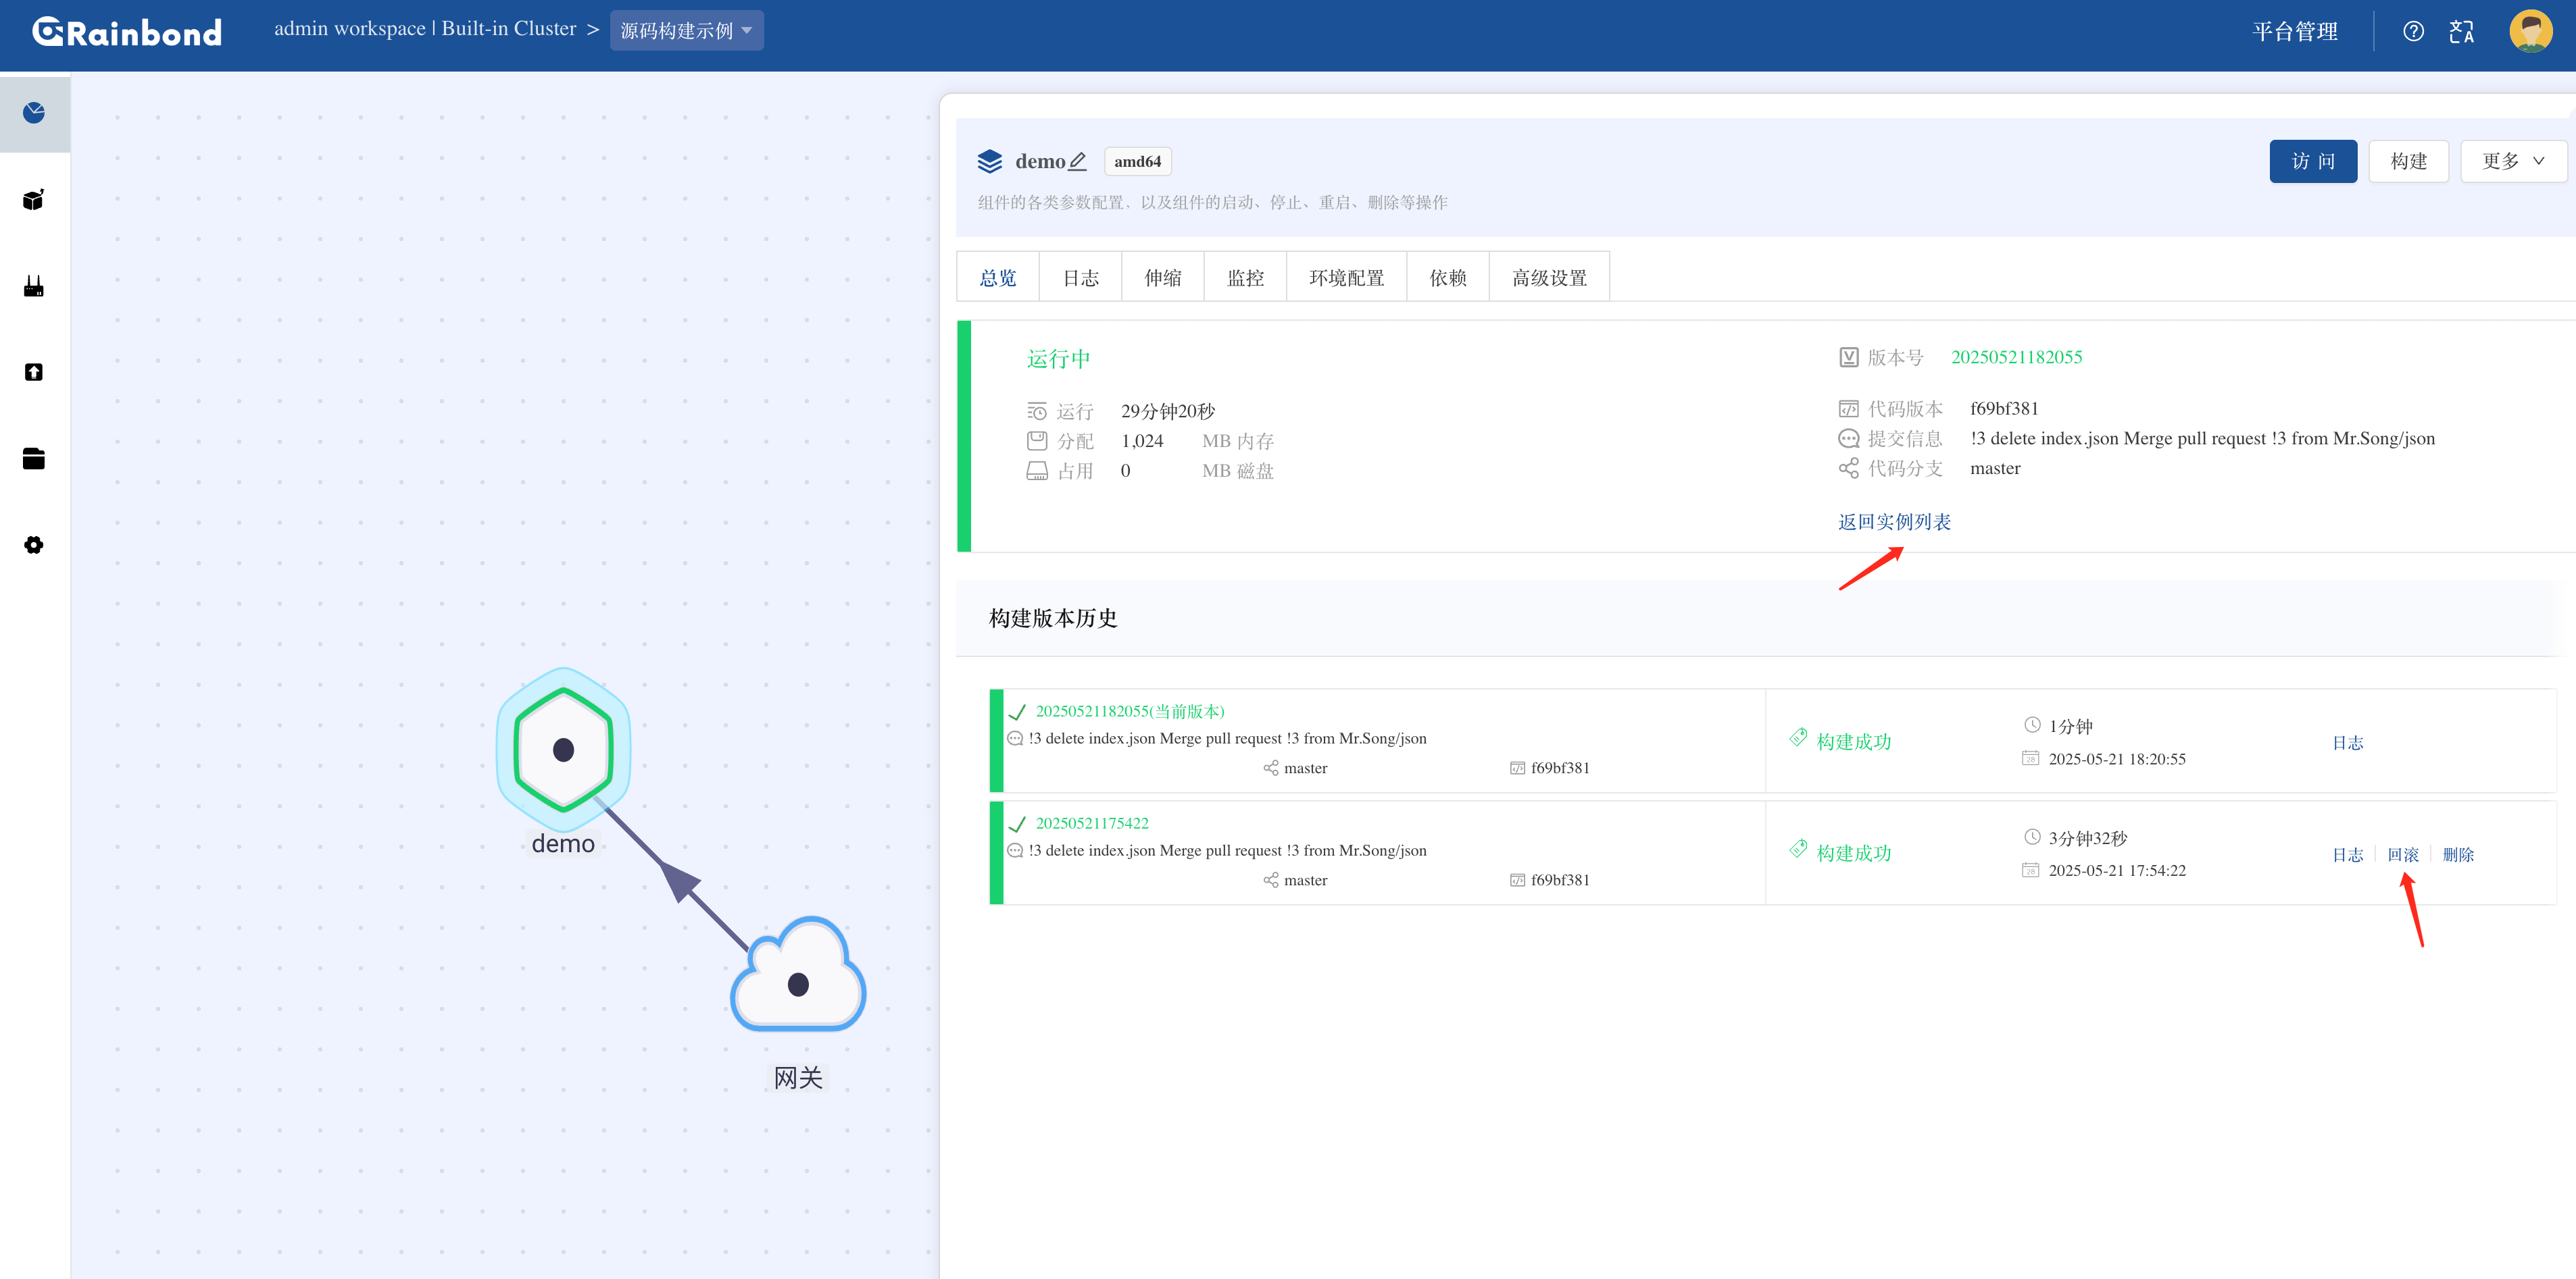Open the 环境配置 tab
The width and height of the screenshot is (2576, 1279).
pyautogui.click(x=1346, y=278)
